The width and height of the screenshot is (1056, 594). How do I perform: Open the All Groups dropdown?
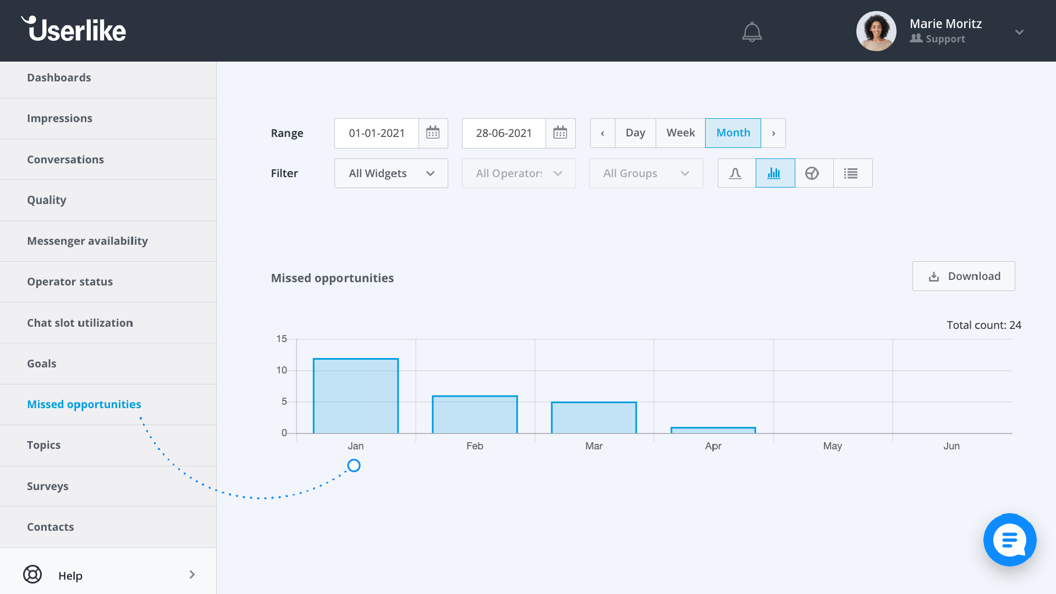click(646, 173)
